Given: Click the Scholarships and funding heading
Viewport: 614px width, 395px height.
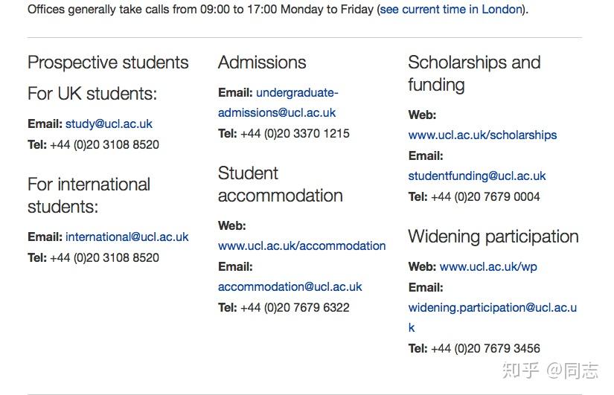Looking at the screenshot, I should pyautogui.click(x=474, y=74).
